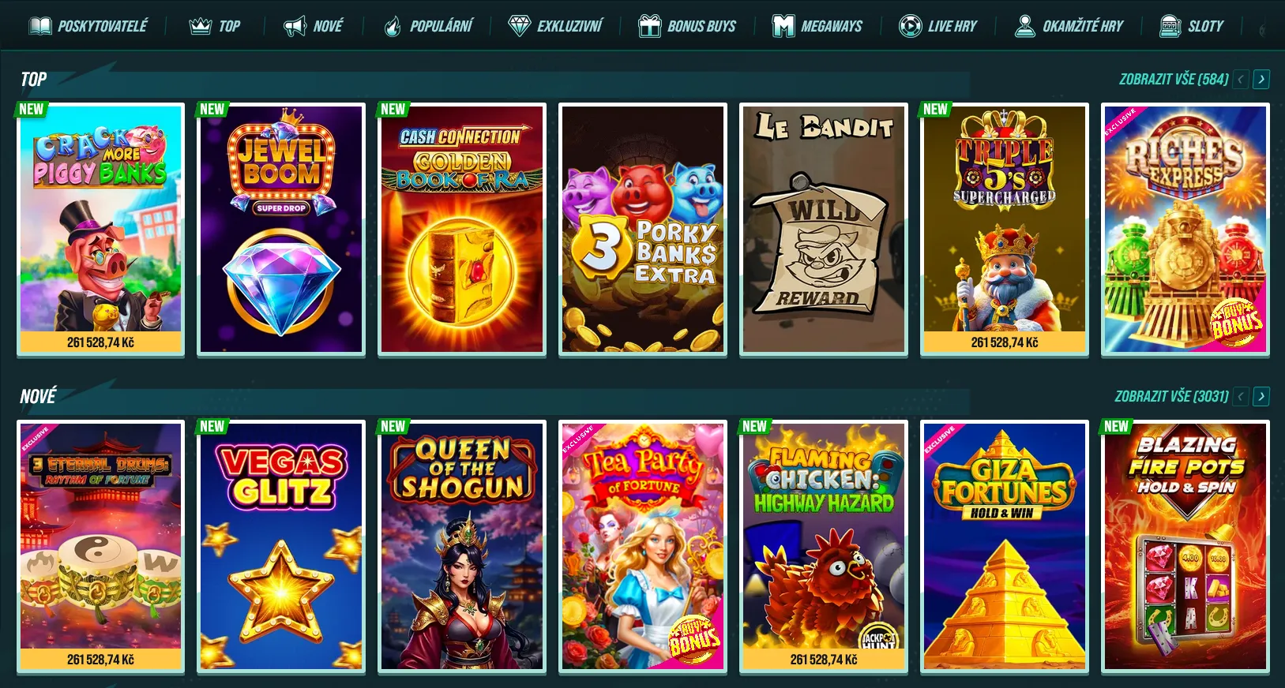Advance the Nové row with right chevron
Viewport: 1285px width, 688px height.
click(x=1261, y=396)
